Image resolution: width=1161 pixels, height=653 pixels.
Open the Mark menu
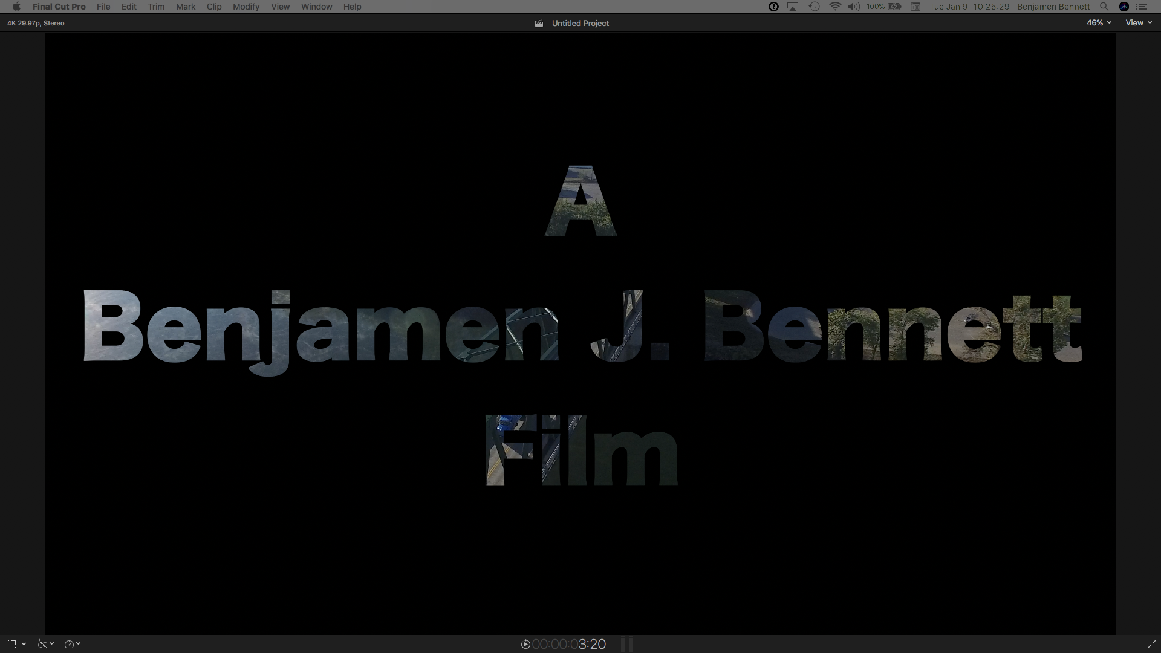coord(186,7)
